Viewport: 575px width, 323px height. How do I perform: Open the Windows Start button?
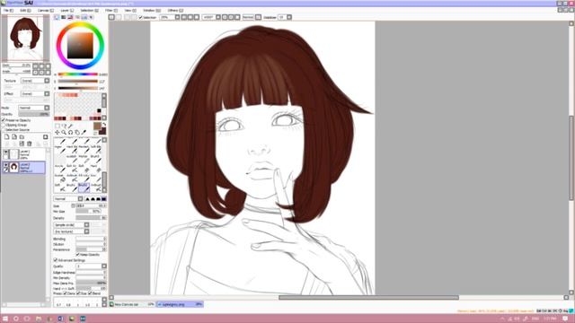5,319
